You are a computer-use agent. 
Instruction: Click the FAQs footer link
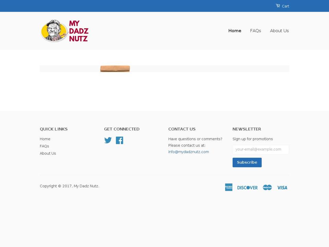[x=44, y=146]
